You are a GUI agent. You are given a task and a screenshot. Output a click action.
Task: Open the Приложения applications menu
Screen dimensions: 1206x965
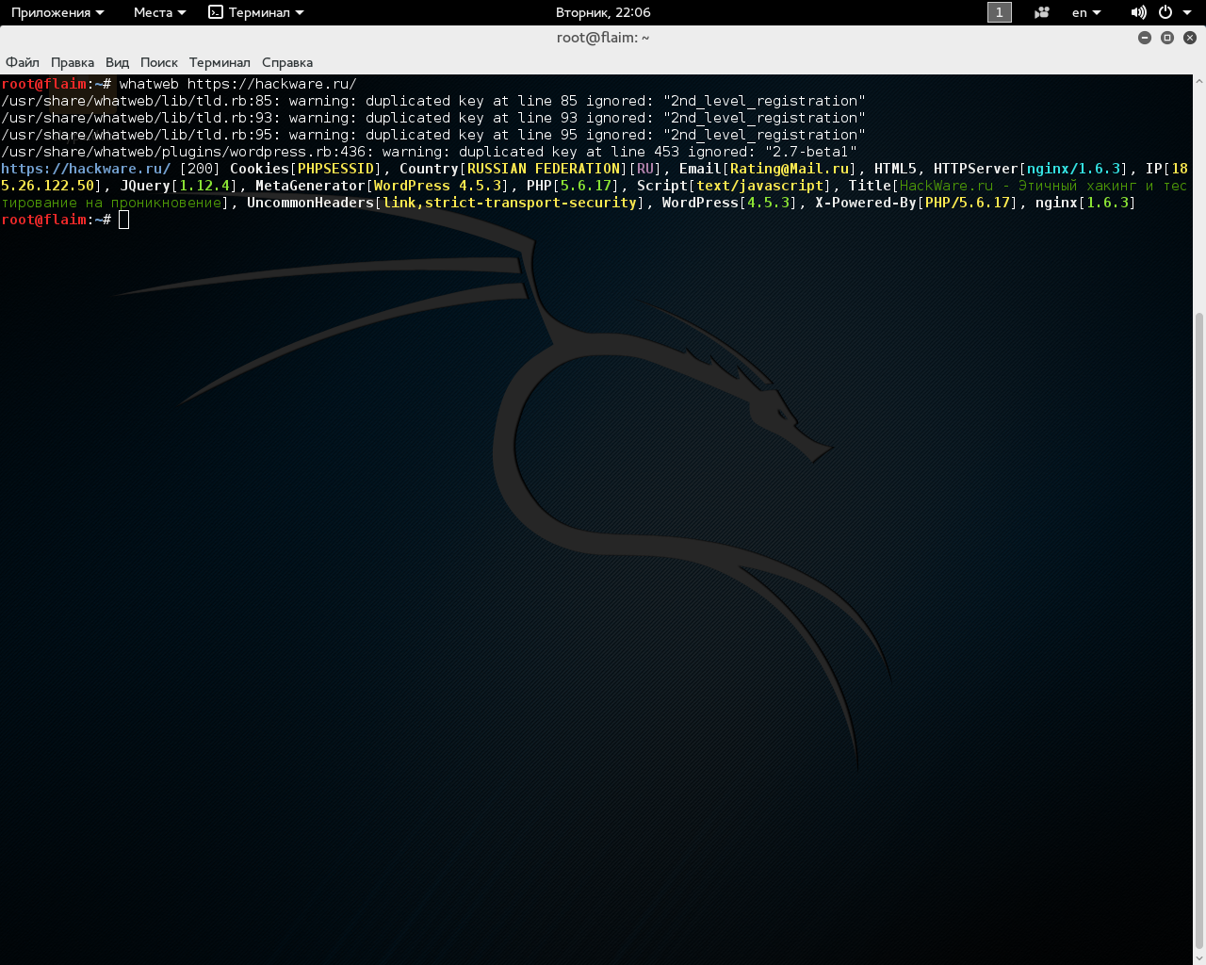click(x=57, y=12)
